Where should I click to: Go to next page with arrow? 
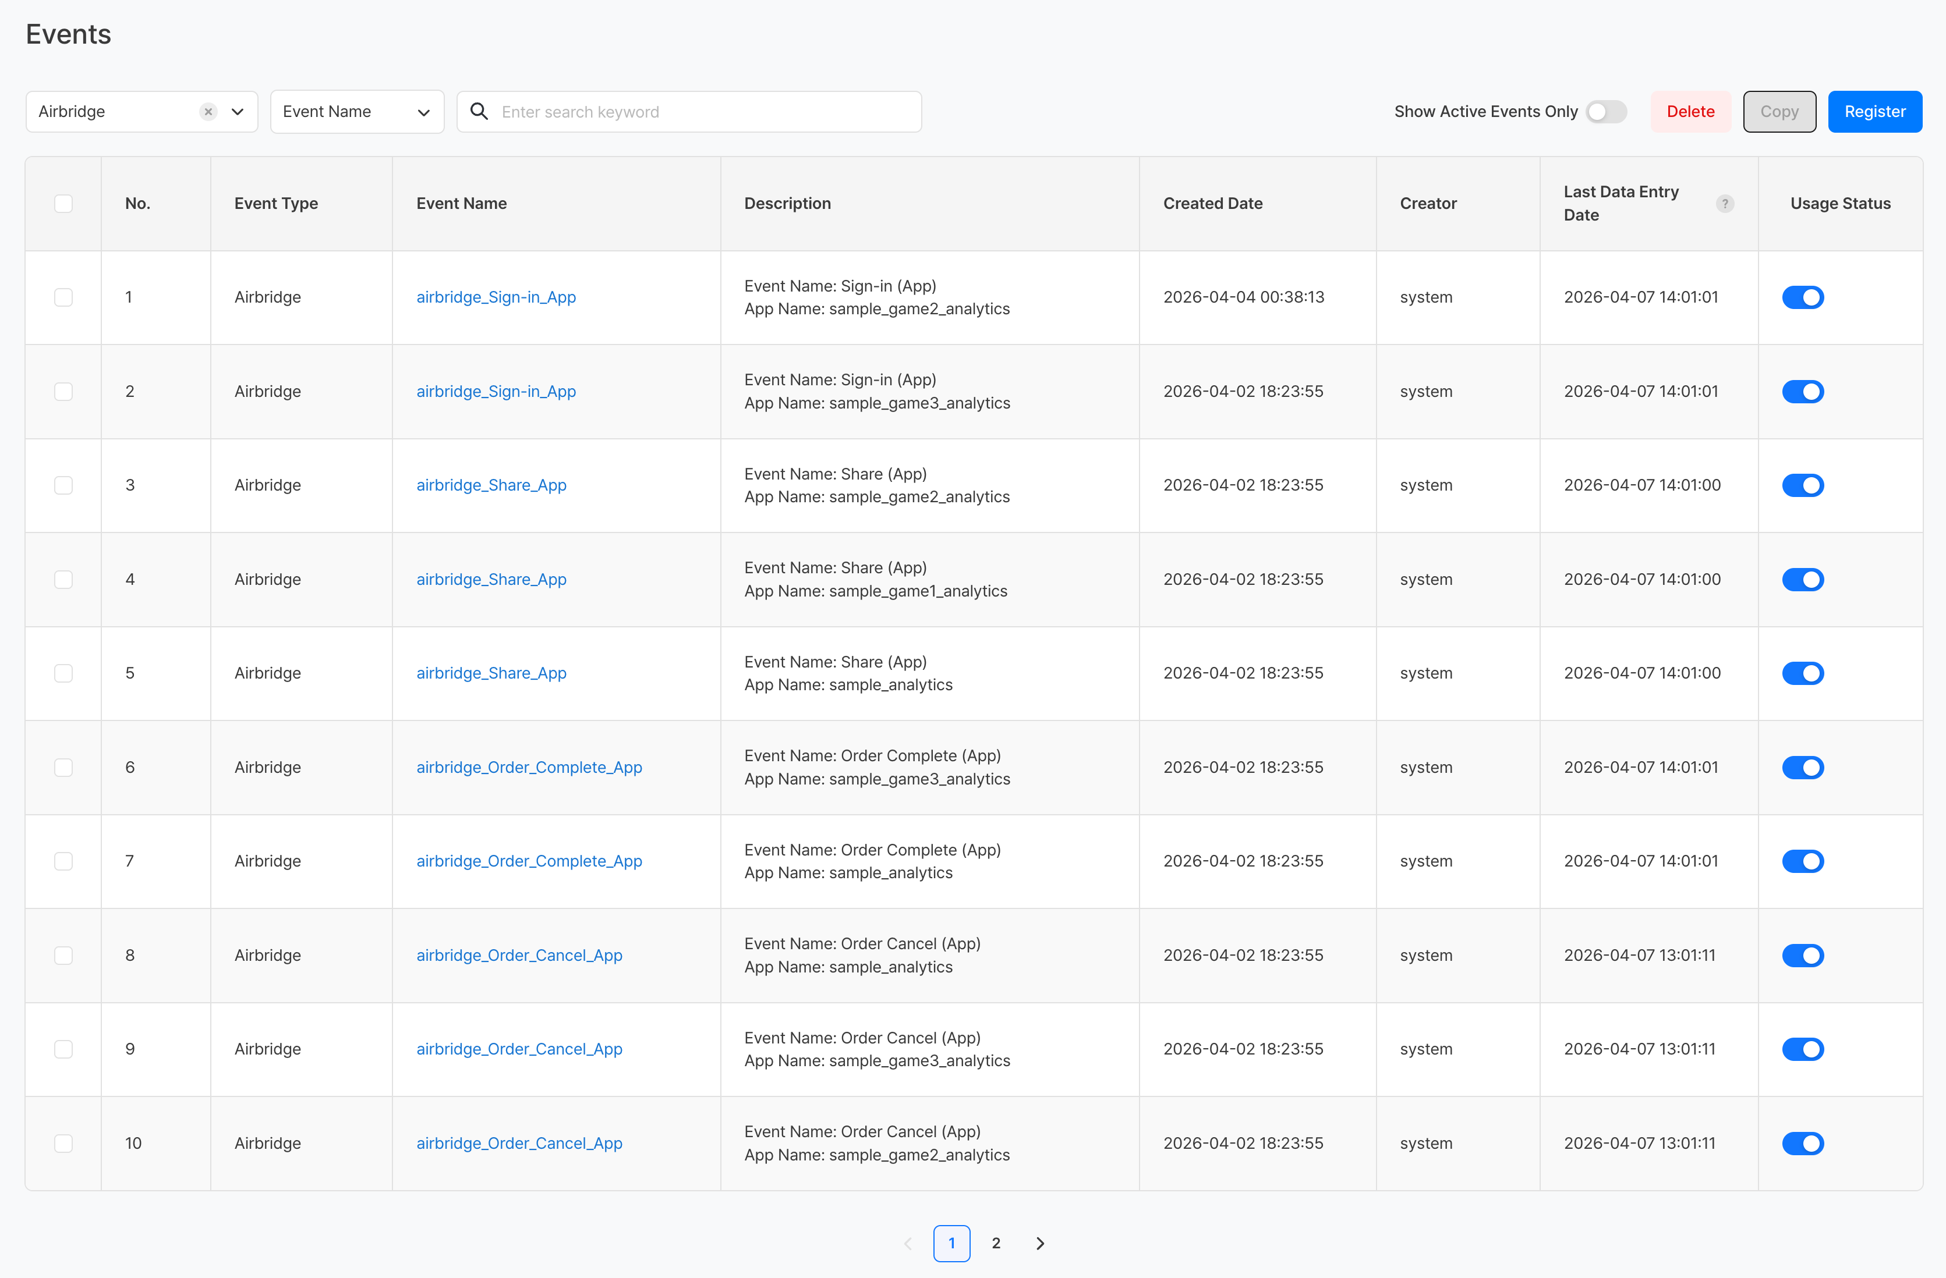click(x=1040, y=1243)
